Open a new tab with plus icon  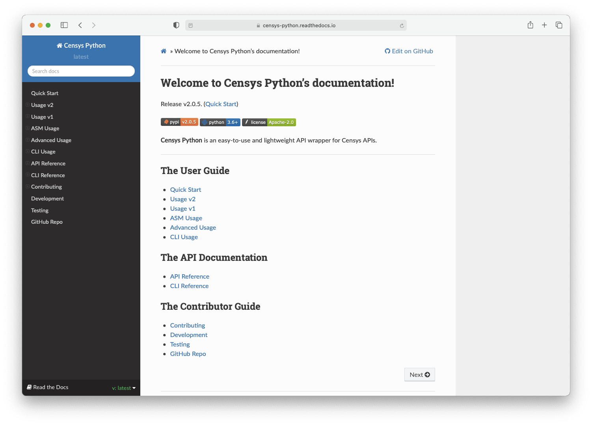(544, 25)
